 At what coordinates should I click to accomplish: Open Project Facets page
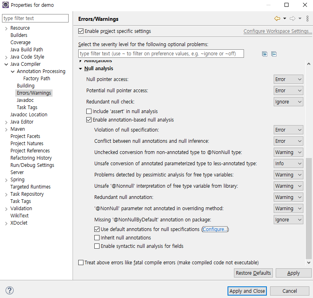(25, 136)
